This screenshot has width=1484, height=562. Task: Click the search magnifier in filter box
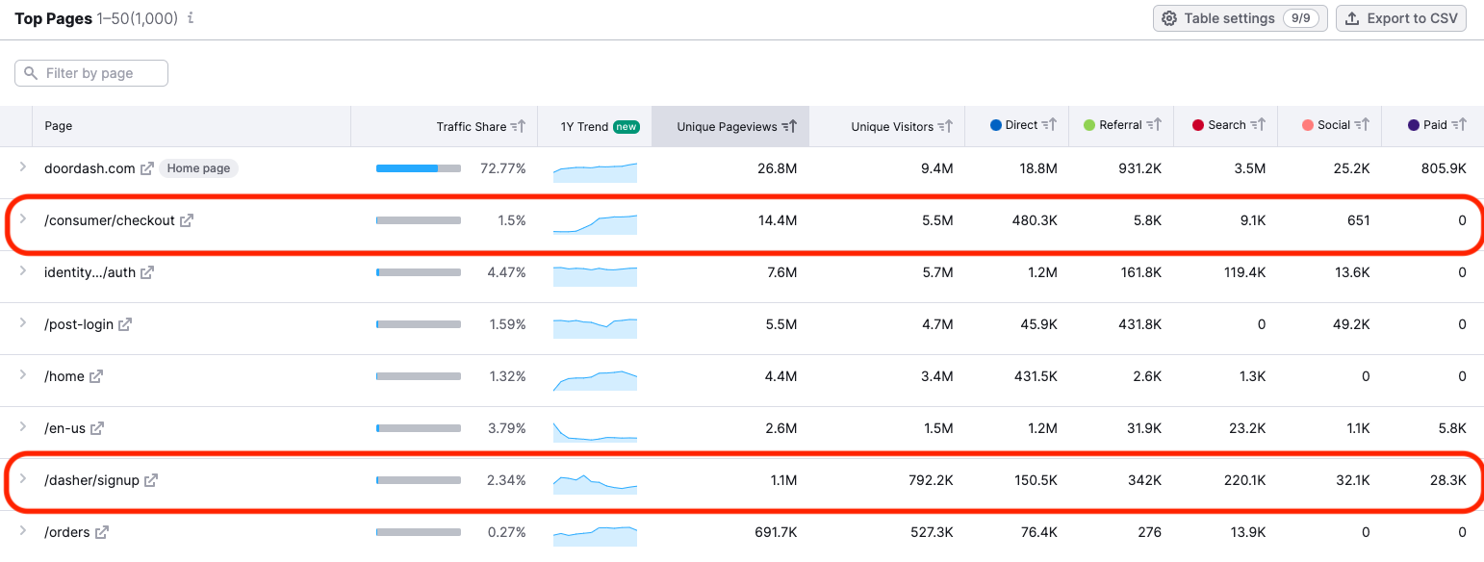31,73
